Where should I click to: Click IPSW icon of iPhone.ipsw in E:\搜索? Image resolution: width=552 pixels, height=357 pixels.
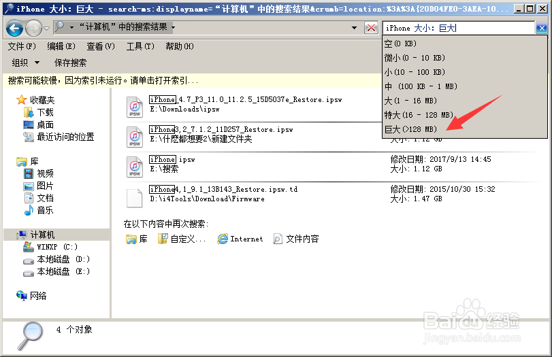[x=135, y=167]
